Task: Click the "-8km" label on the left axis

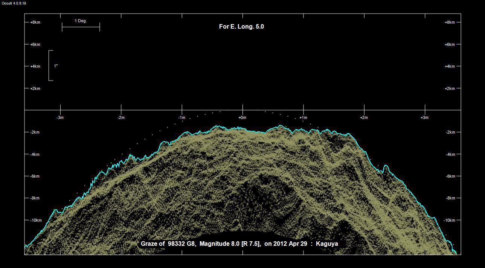Action: (x=35, y=198)
